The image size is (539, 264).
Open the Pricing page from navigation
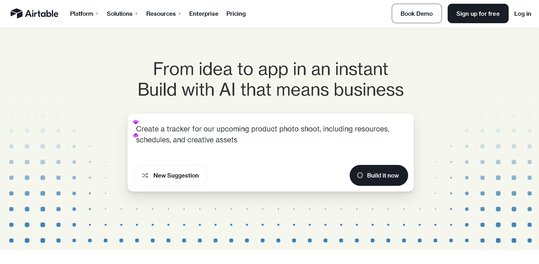click(x=236, y=13)
